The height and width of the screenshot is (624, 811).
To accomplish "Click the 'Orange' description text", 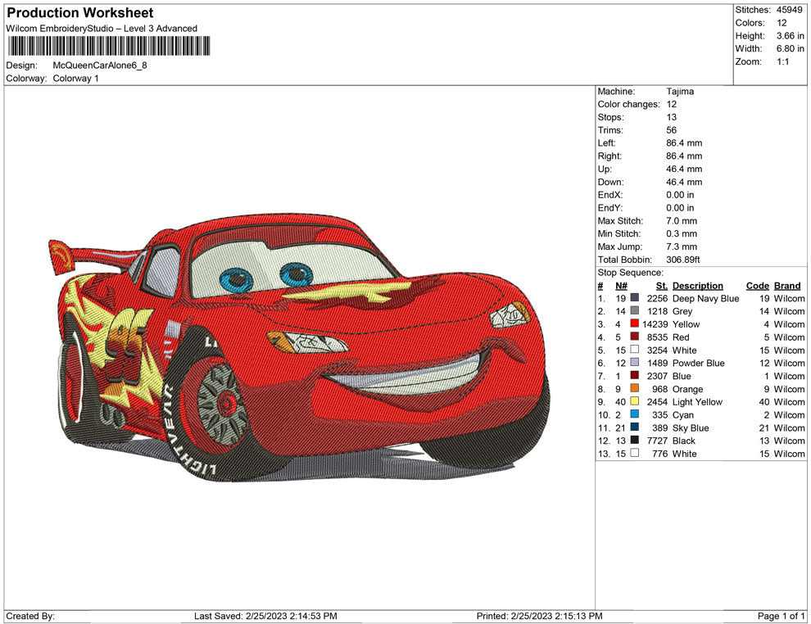I will click(x=687, y=389).
